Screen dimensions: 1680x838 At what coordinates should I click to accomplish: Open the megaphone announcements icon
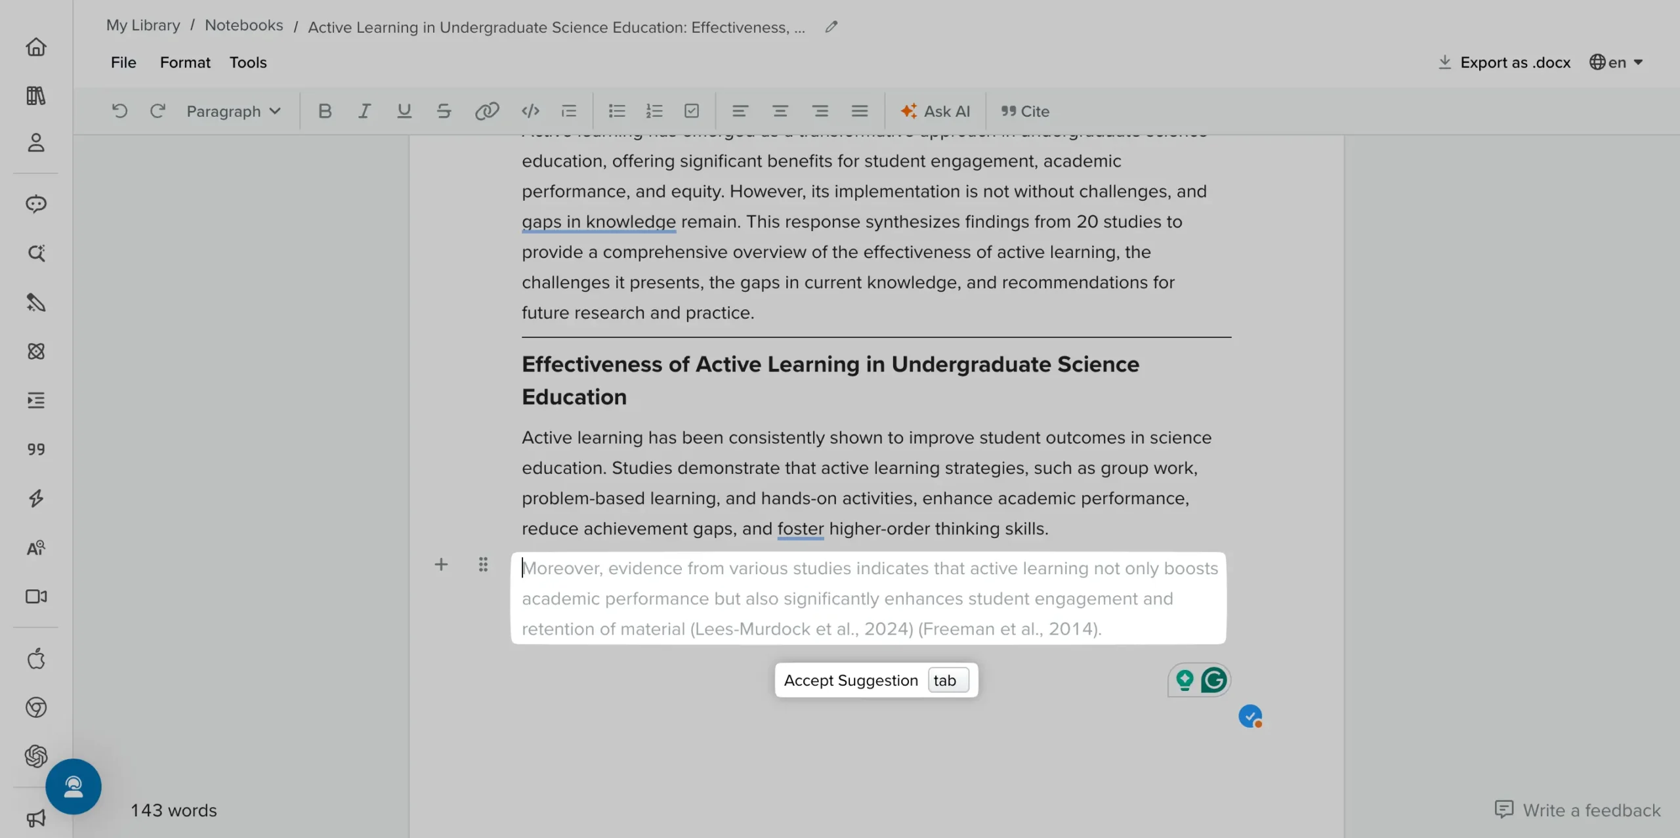36,818
